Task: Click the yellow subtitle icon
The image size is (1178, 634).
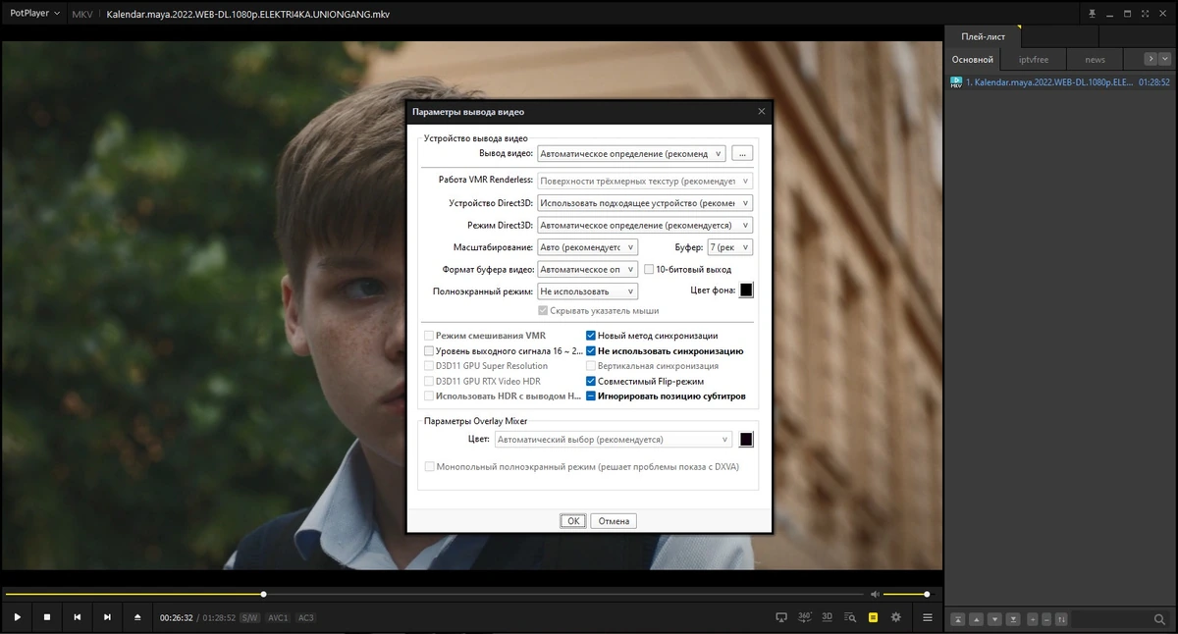Action: pos(873,617)
